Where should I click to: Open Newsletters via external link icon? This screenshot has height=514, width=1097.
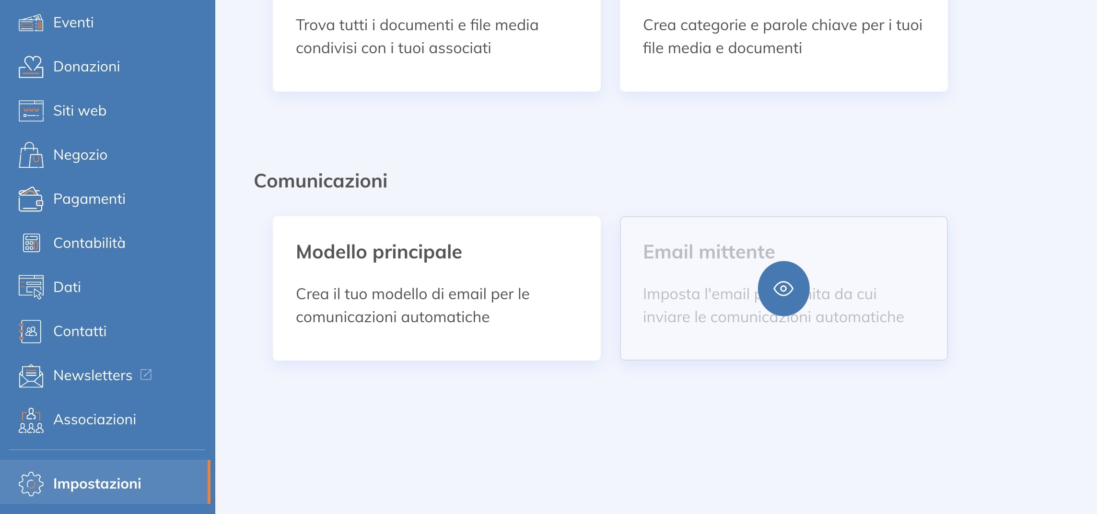[145, 375]
